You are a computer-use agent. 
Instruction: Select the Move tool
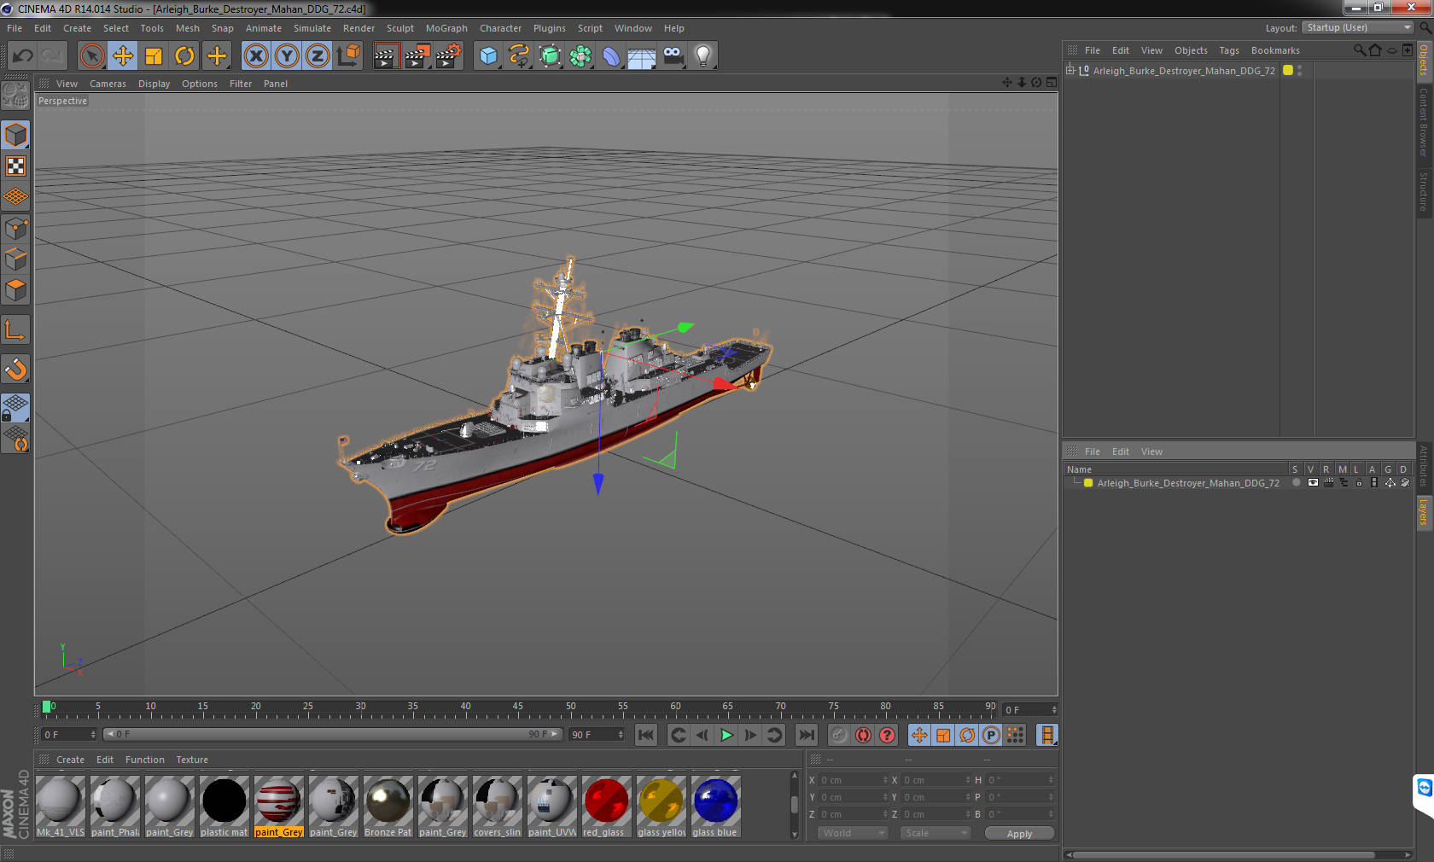tap(123, 56)
